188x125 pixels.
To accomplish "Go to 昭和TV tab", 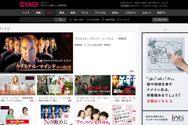I will tap(161, 12).
